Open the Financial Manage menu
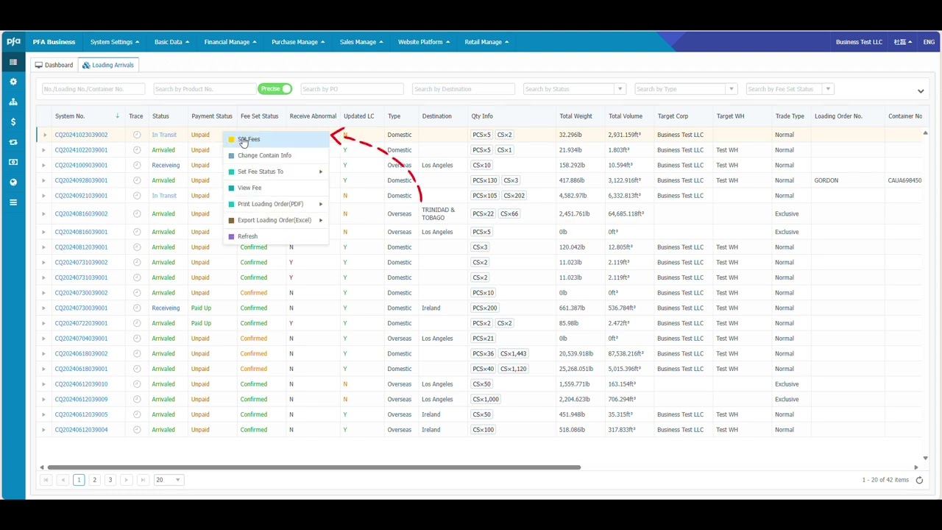The width and height of the screenshot is (942, 530). click(x=231, y=42)
